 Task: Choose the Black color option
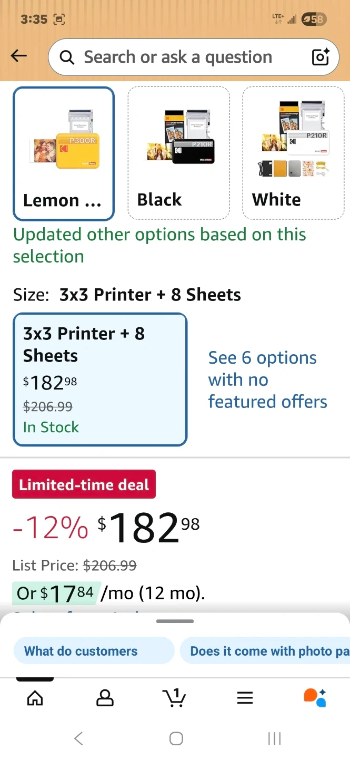tap(178, 153)
